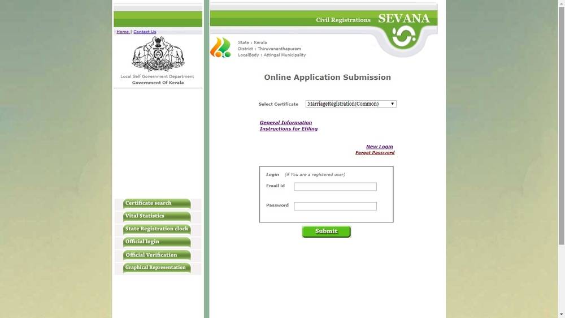The height and width of the screenshot is (318, 565).
Task: Open Instructions for Efiling link
Action: pyautogui.click(x=289, y=129)
